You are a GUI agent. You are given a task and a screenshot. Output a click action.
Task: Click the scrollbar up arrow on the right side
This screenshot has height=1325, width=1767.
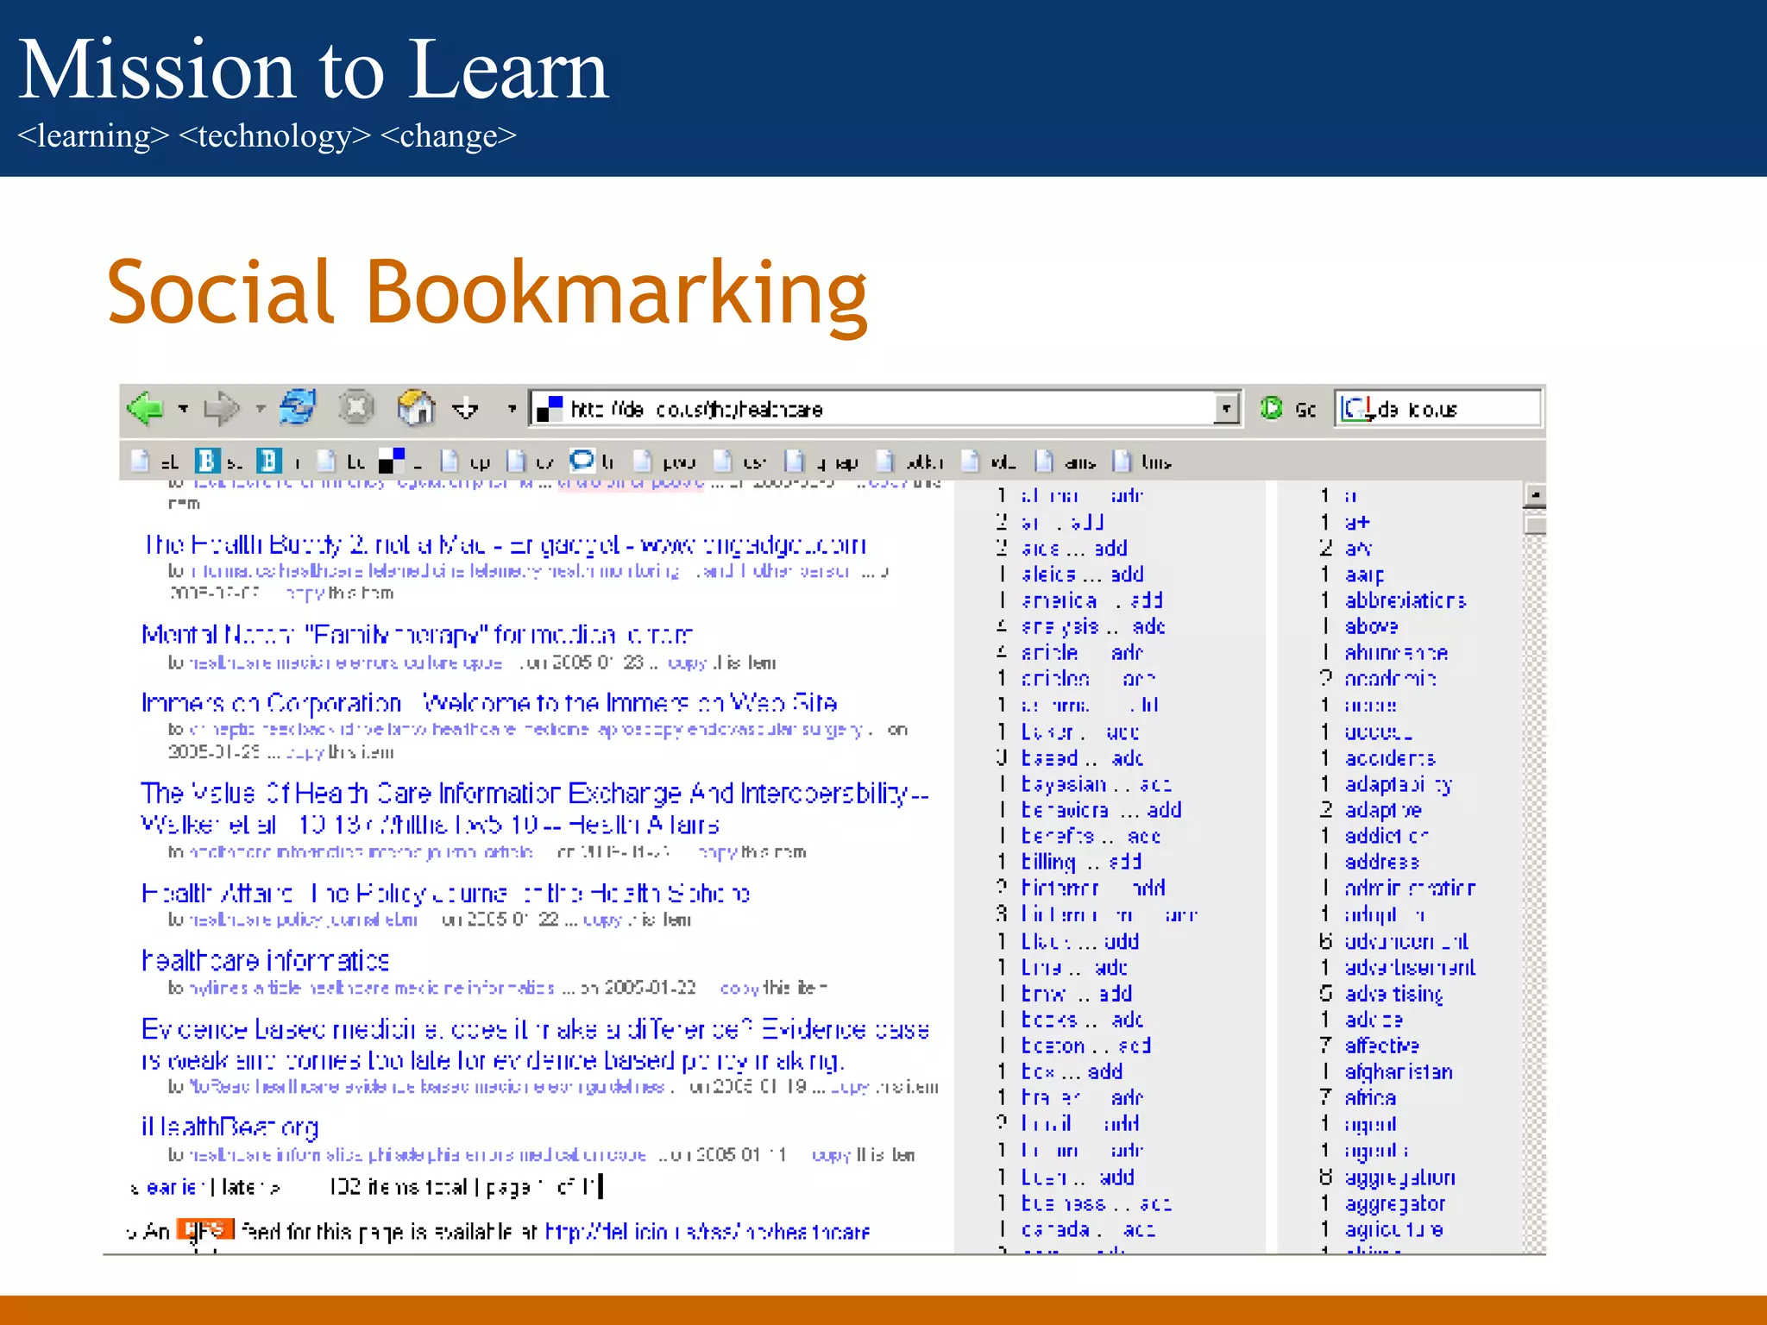click(x=1535, y=495)
